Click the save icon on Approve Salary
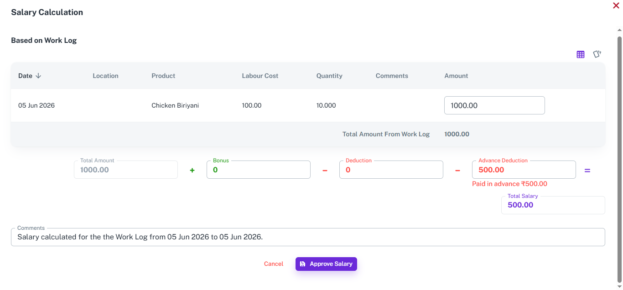The height and width of the screenshot is (290, 623). click(302, 264)
